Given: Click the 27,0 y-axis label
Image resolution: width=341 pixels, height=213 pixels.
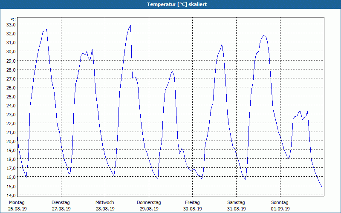Looking at the screenshot, I should pyautogui.click(x=11, y=78).
